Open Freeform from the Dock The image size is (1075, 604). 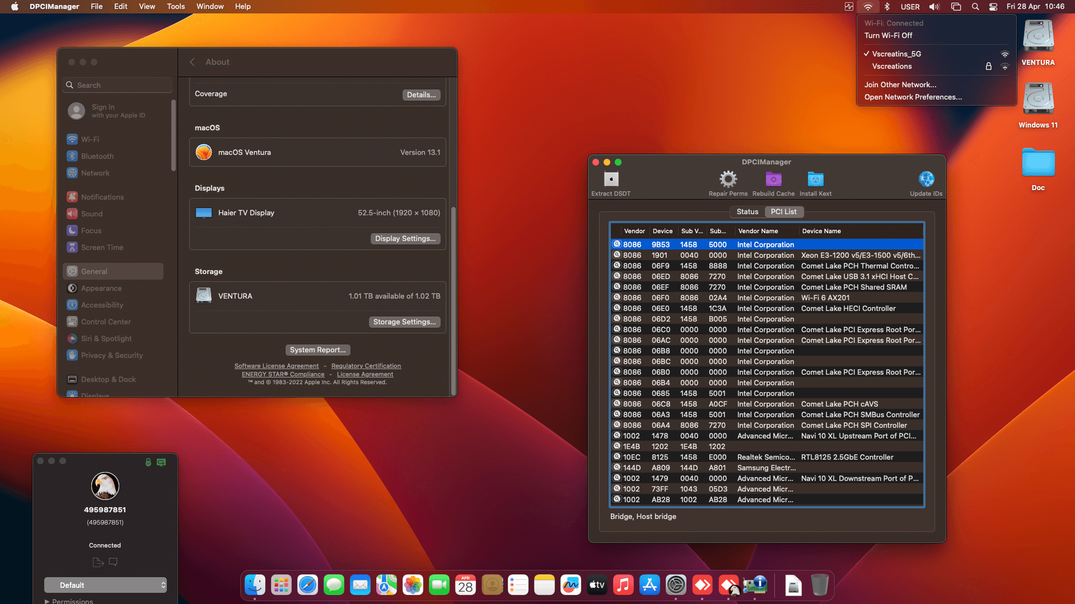click(571, 585)
